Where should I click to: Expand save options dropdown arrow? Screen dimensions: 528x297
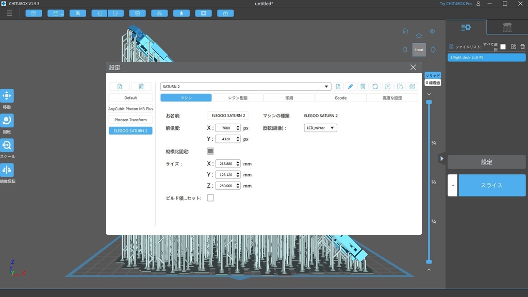click(x=62, y=14)
